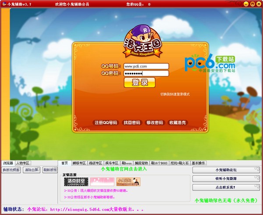Open the 挖坑+刷火石 tab
This screenshot has height=215, width=263.
click(x=179, y=163)
